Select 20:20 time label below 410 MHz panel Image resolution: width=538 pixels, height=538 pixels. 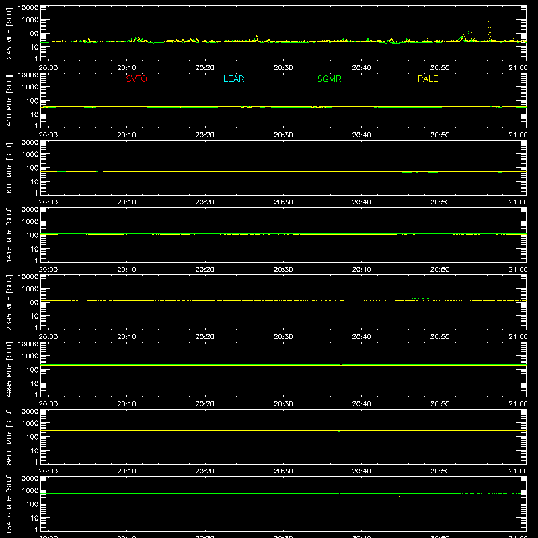tap(205, 135)
